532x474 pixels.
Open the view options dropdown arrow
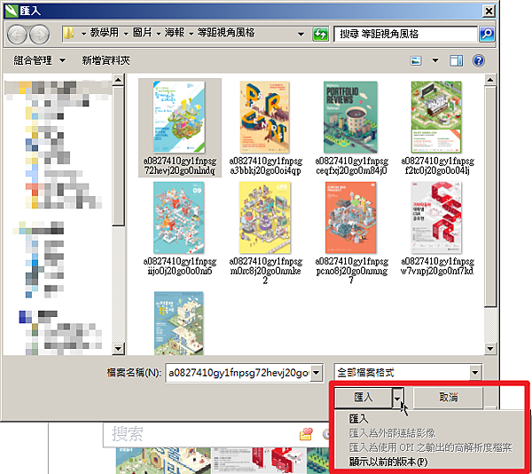click(435, 60)
